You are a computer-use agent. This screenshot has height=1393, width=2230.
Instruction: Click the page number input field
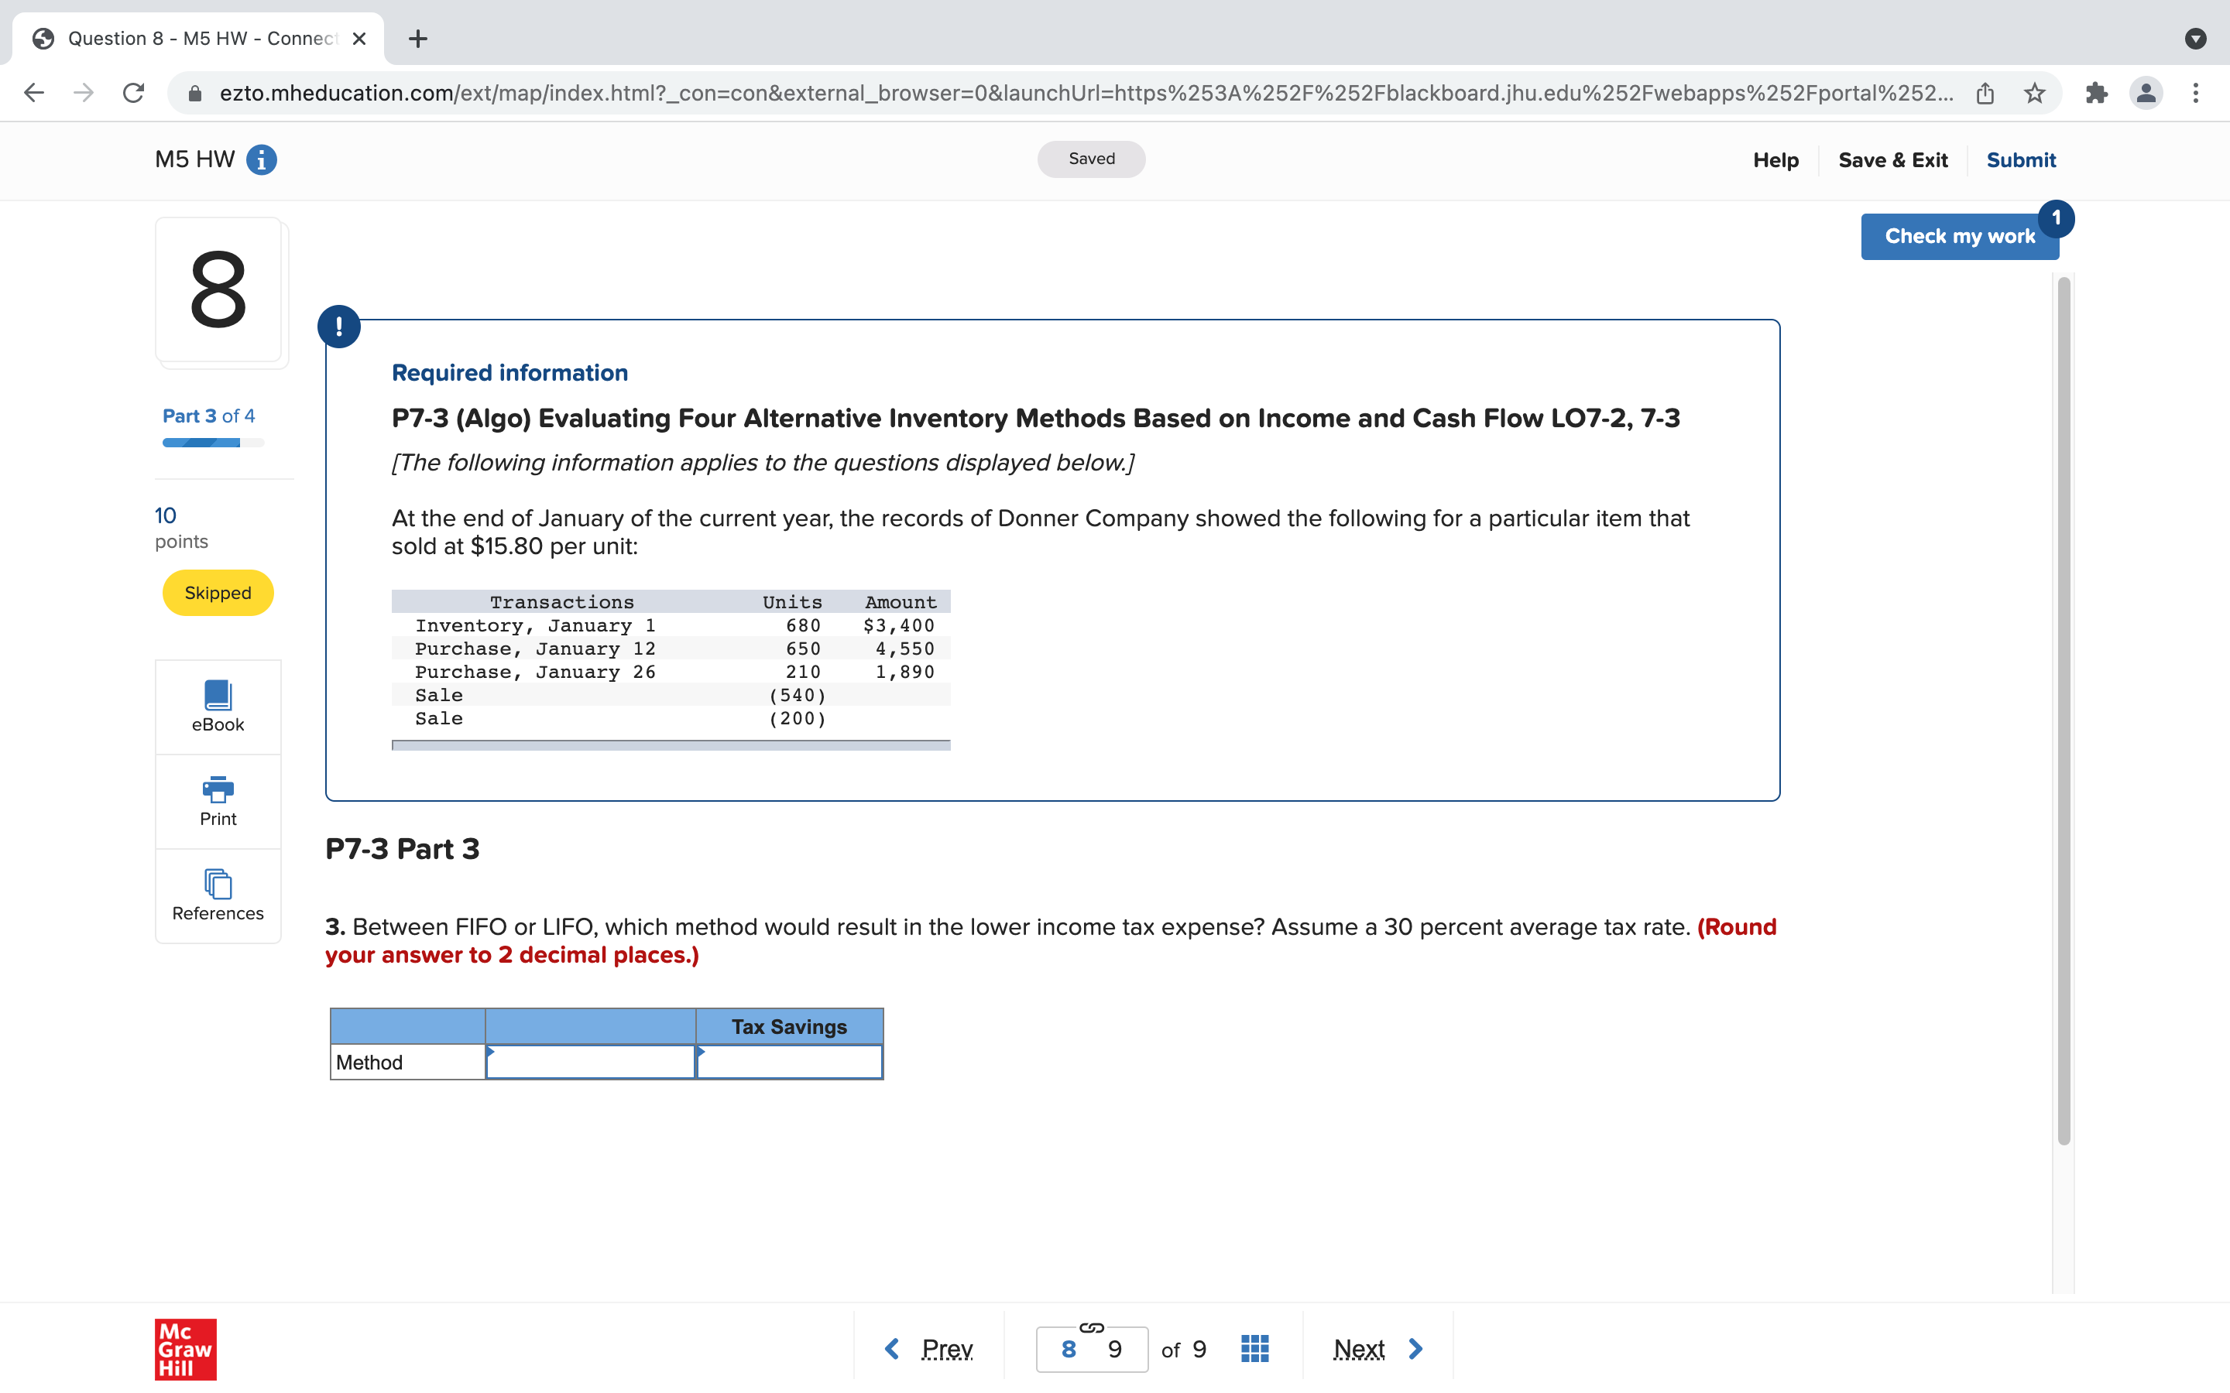click(x=1090, y=1348)
